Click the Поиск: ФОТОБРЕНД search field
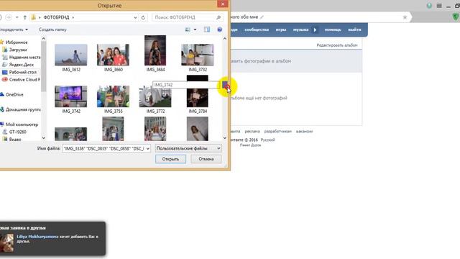The height and width of the screenshot is (259, 460). pyautogui.click(x=184, y=17)
